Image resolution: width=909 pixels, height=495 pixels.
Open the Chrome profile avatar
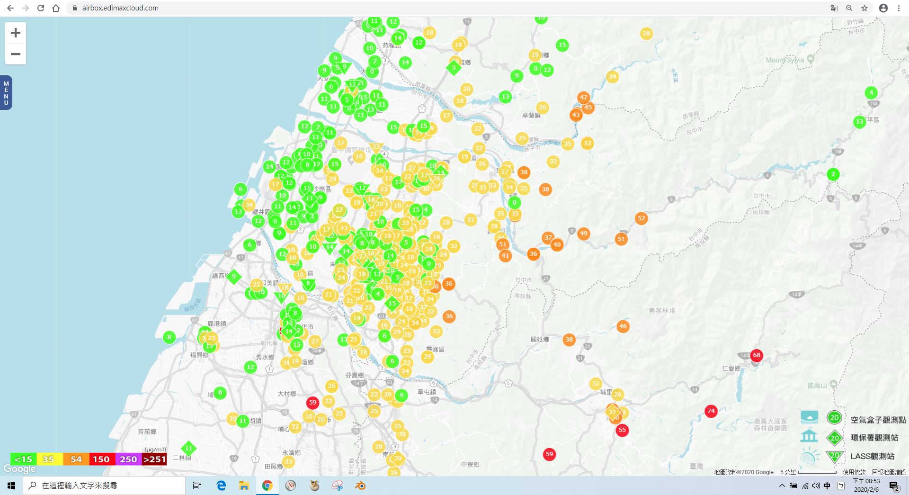point(883,8)
